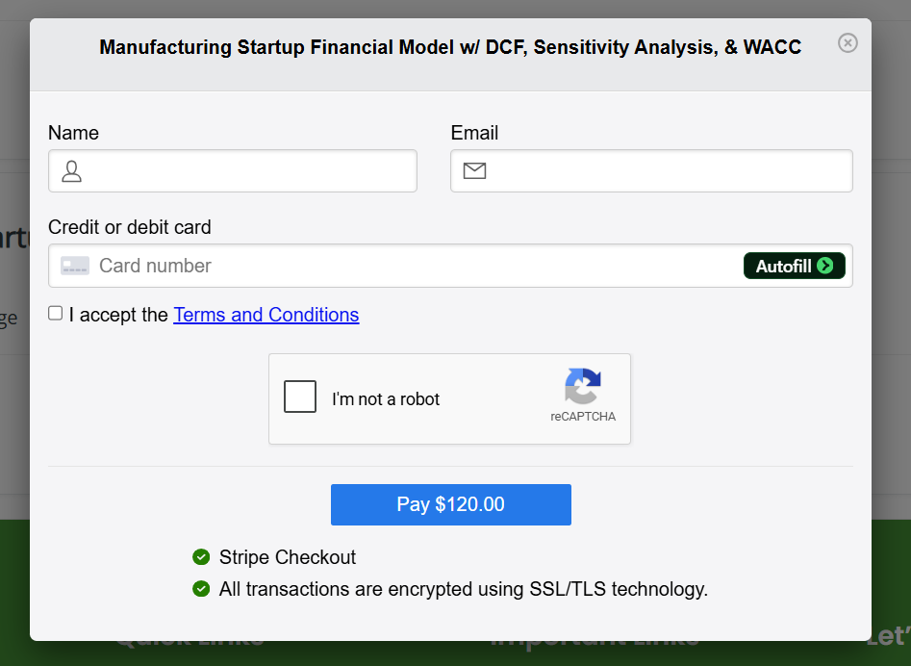The width and height of the screenshot is (911, 666).
Task: Click the green checkmark beside Stripe Checkout
Action: [x=201, y=556]
